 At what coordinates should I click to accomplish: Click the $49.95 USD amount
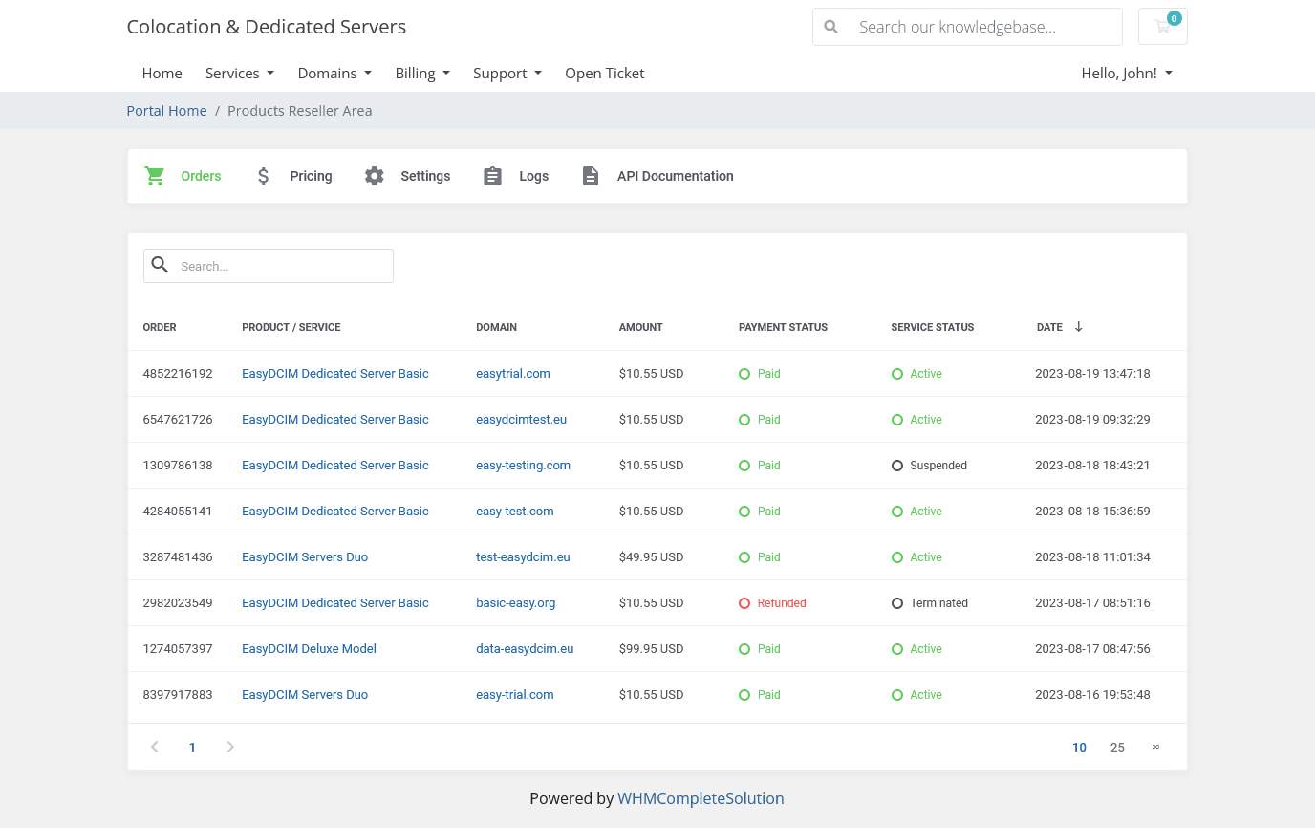point(651,557)
